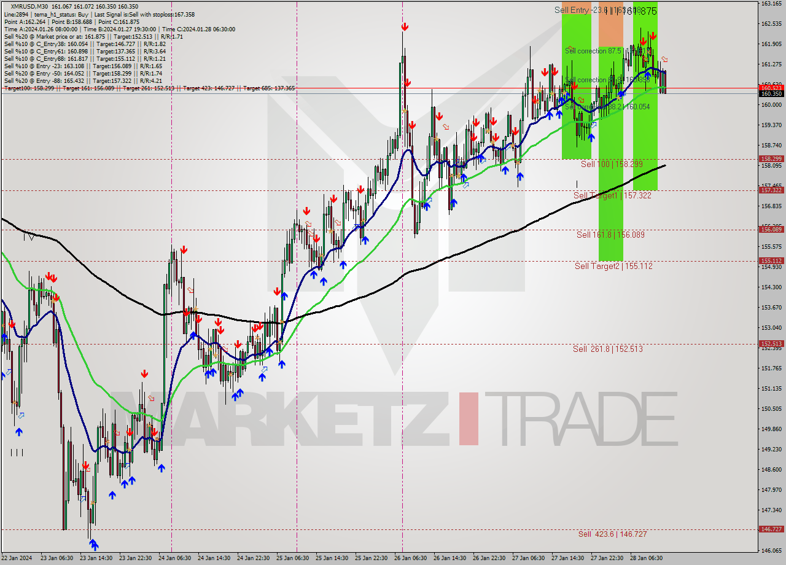
Task: Click the '26 Jan 06:30' time axis label
Action: pos(411,558)
